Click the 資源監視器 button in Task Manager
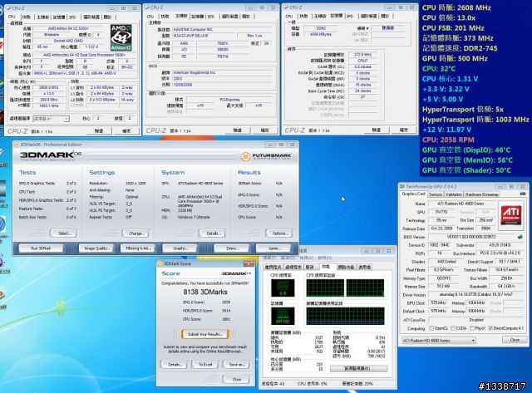Image resolution: width=532 pixels, height=393 pixels. (358, 369)
